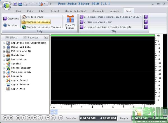Click the help icon right of FAQ row 2

pyautogui.click(x=146, y=22)
